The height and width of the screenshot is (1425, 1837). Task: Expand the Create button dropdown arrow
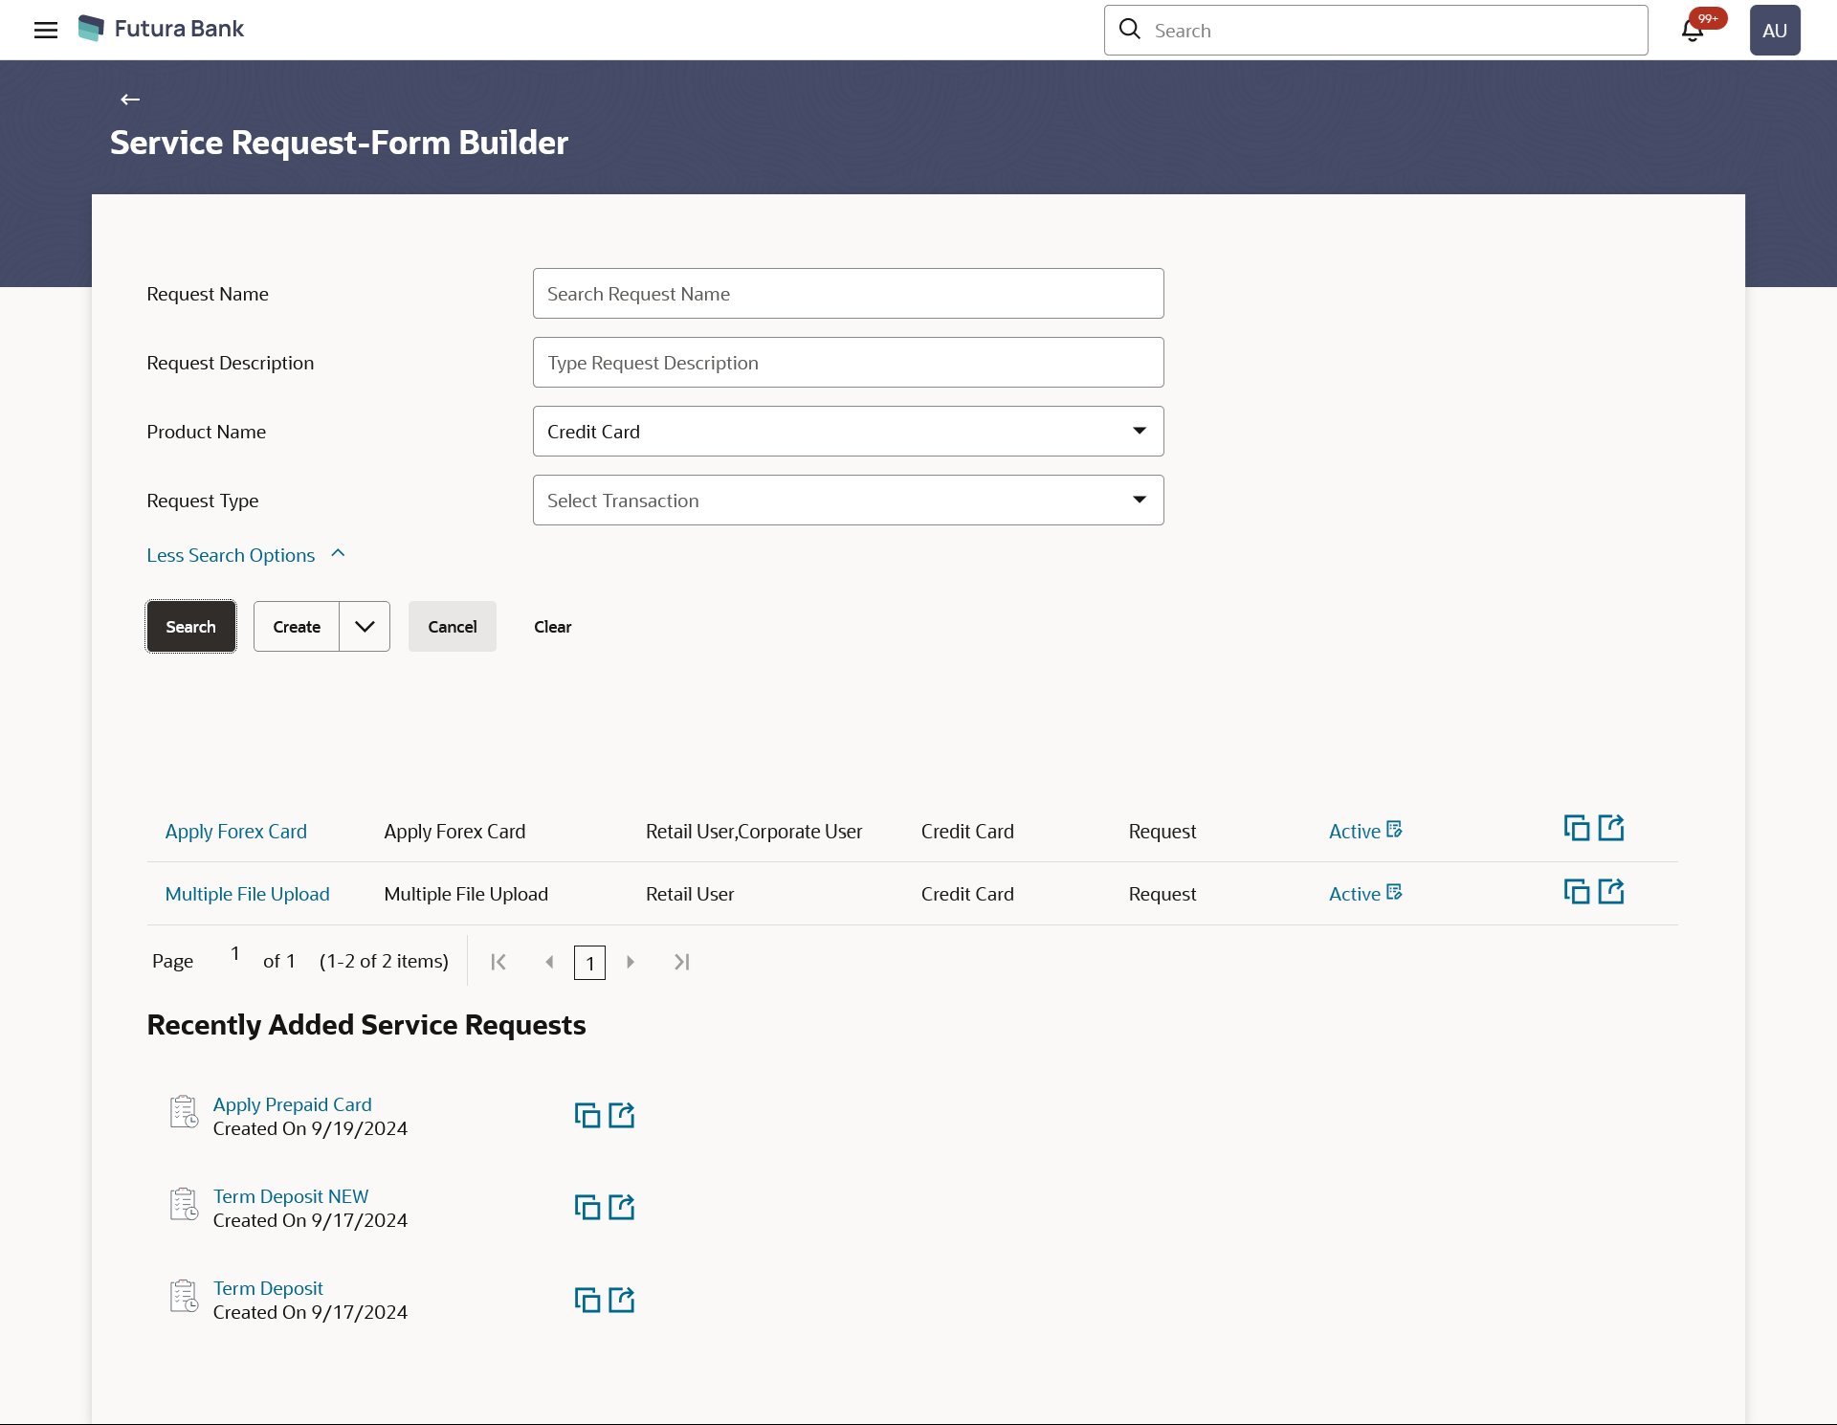point(365,627)
